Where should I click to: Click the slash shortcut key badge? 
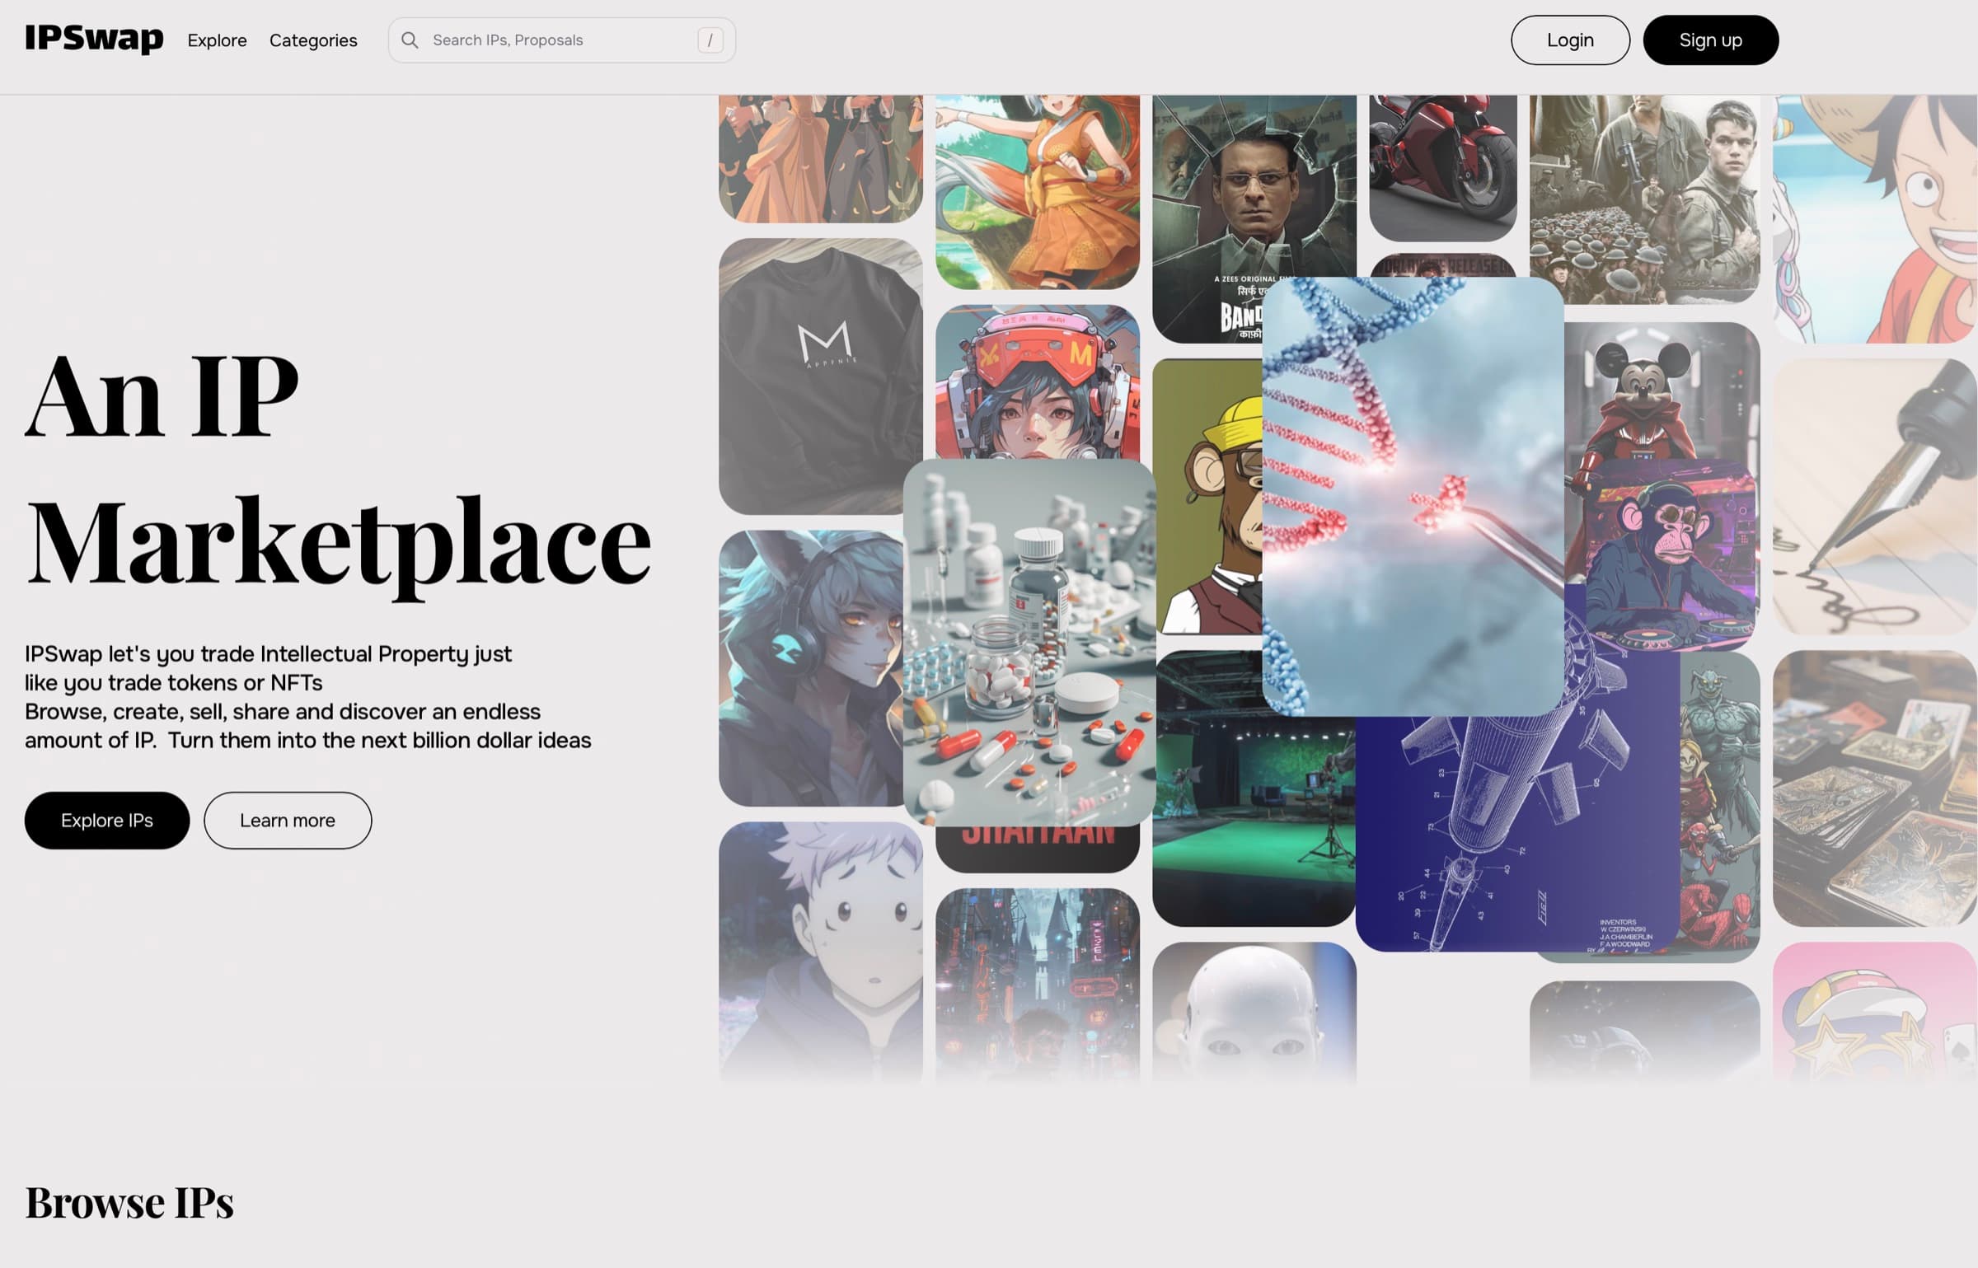coord(710,40)
